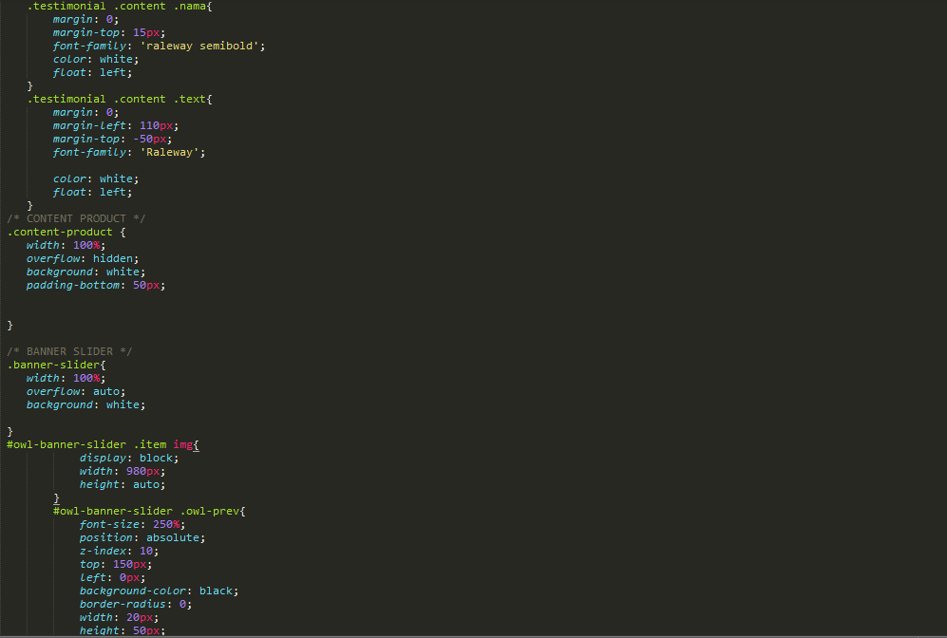Click 'color: white;' inside the .nama rule

(95, 59)
